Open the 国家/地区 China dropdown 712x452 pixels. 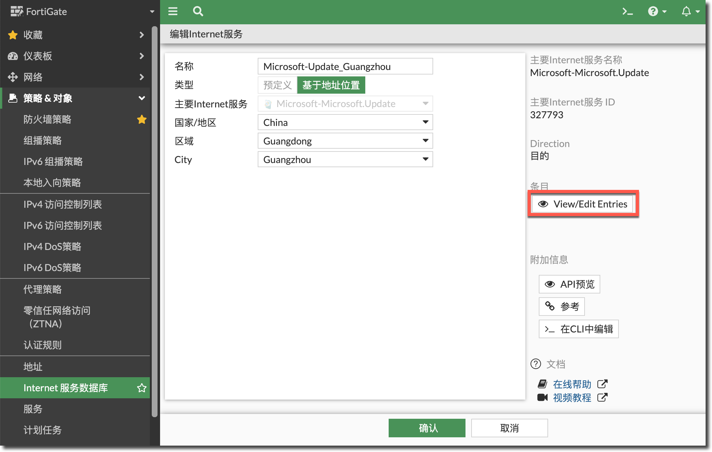coord(345,122)
